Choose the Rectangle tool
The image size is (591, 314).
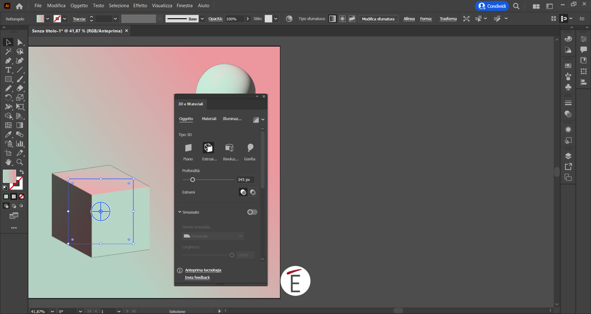(8, 79)
